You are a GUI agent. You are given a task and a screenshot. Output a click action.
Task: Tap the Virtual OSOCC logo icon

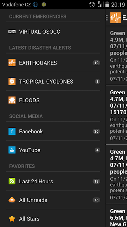click(12, 32)
